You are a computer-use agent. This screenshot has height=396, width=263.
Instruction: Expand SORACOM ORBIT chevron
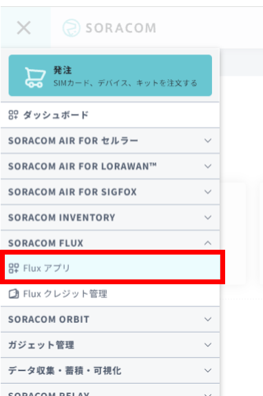pyautogui.click(x=208, y=319)
